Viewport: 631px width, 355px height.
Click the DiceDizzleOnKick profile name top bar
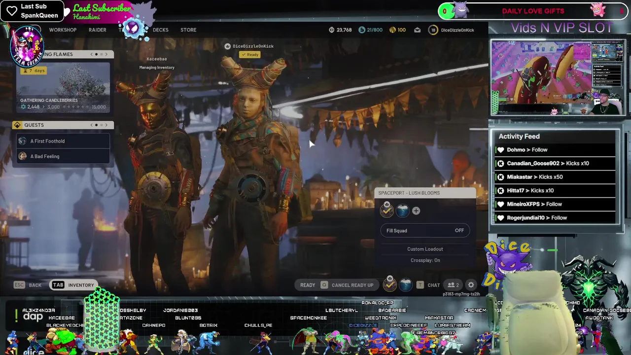pos(457,30)
